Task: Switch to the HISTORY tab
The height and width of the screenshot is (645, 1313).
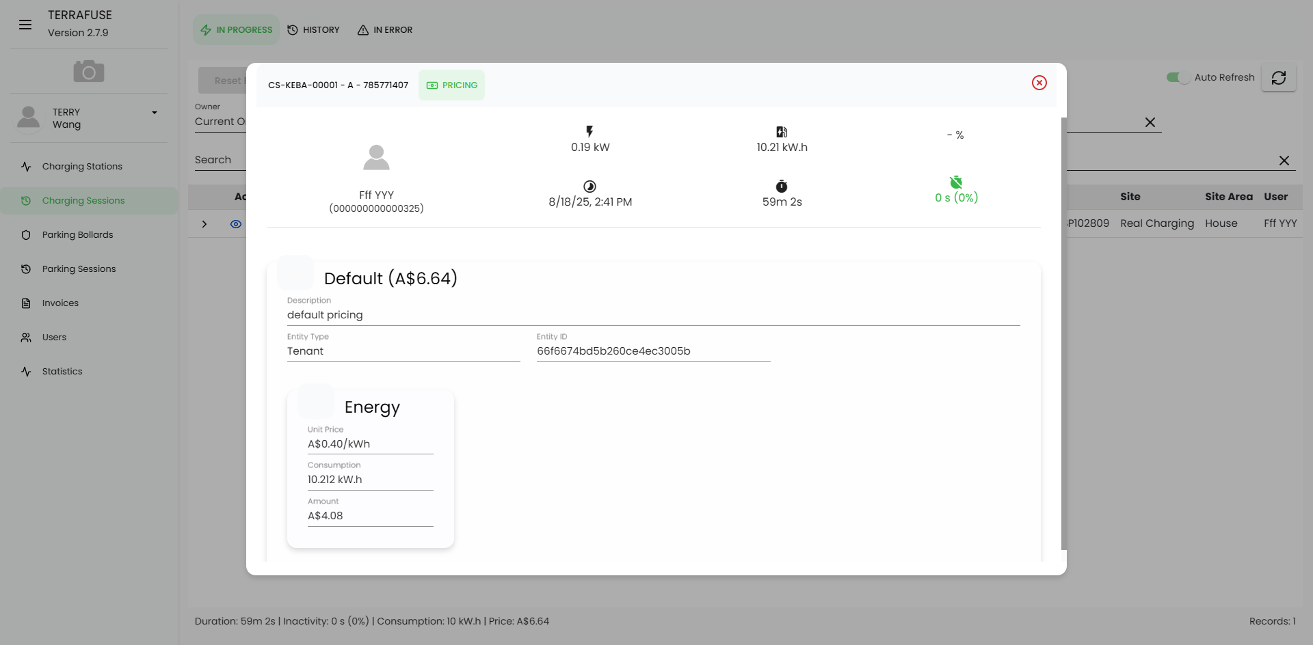Action: (x=314, y=29)
